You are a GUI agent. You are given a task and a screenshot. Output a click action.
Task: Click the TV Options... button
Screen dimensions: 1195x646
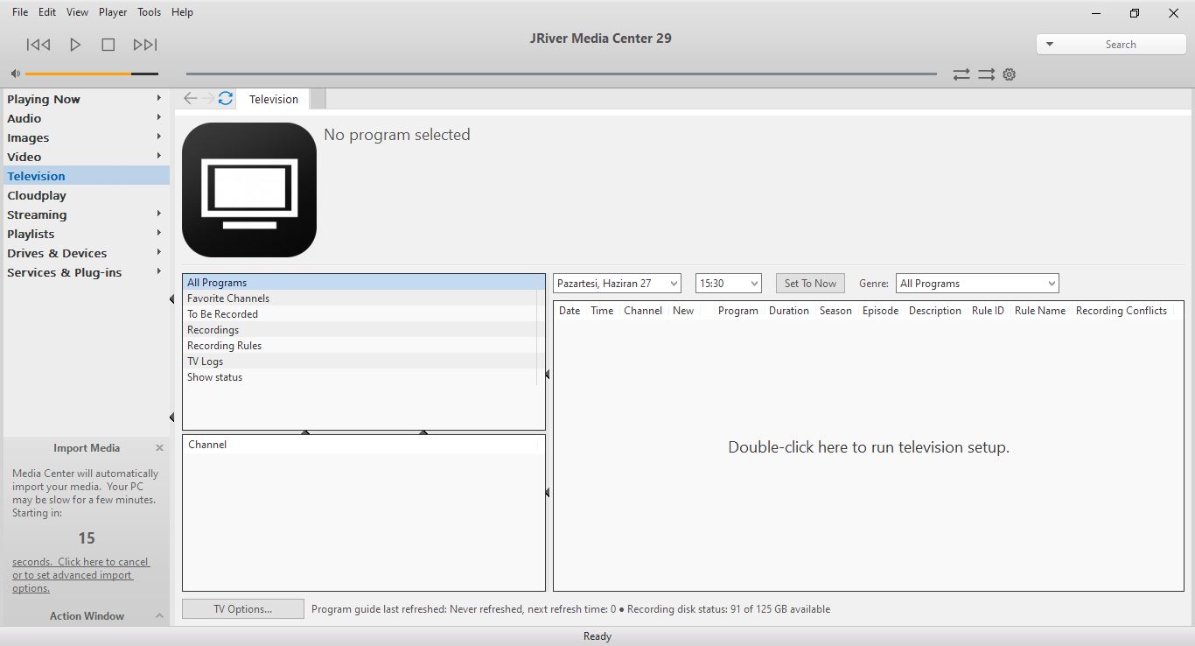(x=243, y=609)
